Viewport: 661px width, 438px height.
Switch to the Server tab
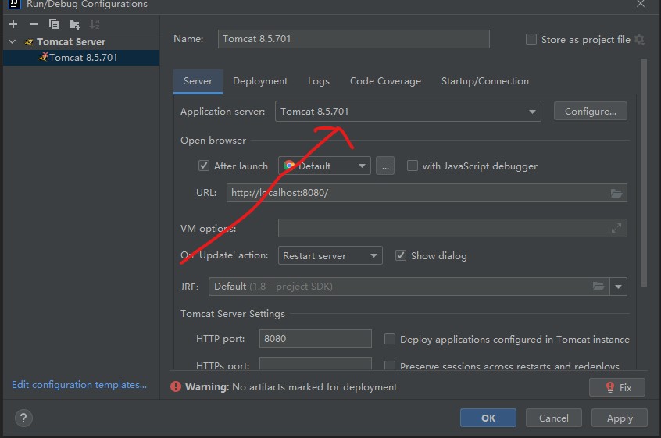coord(198,81)
